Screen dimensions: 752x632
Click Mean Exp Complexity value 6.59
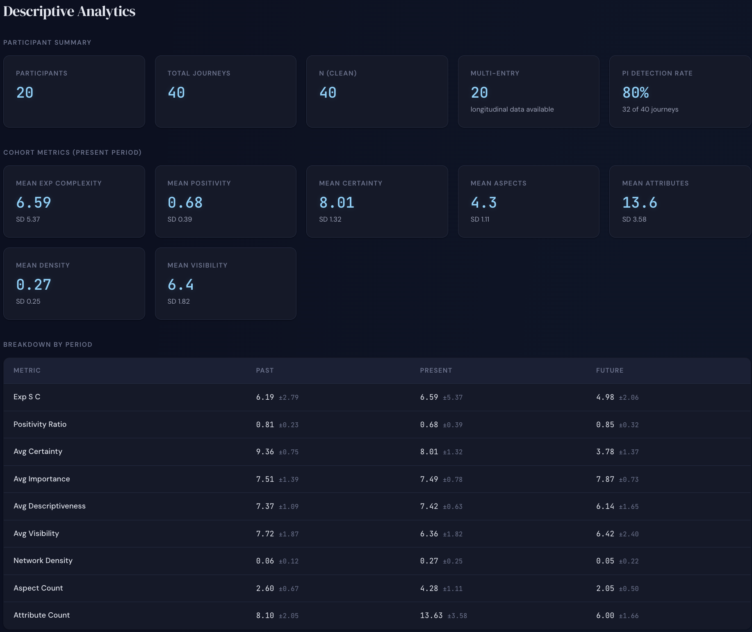[34, 203]
